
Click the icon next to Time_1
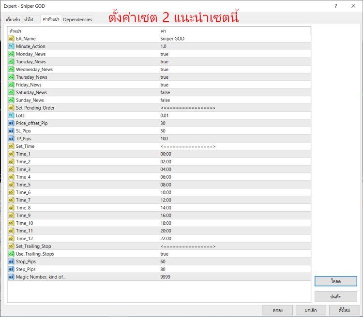(x=11, y=154)
